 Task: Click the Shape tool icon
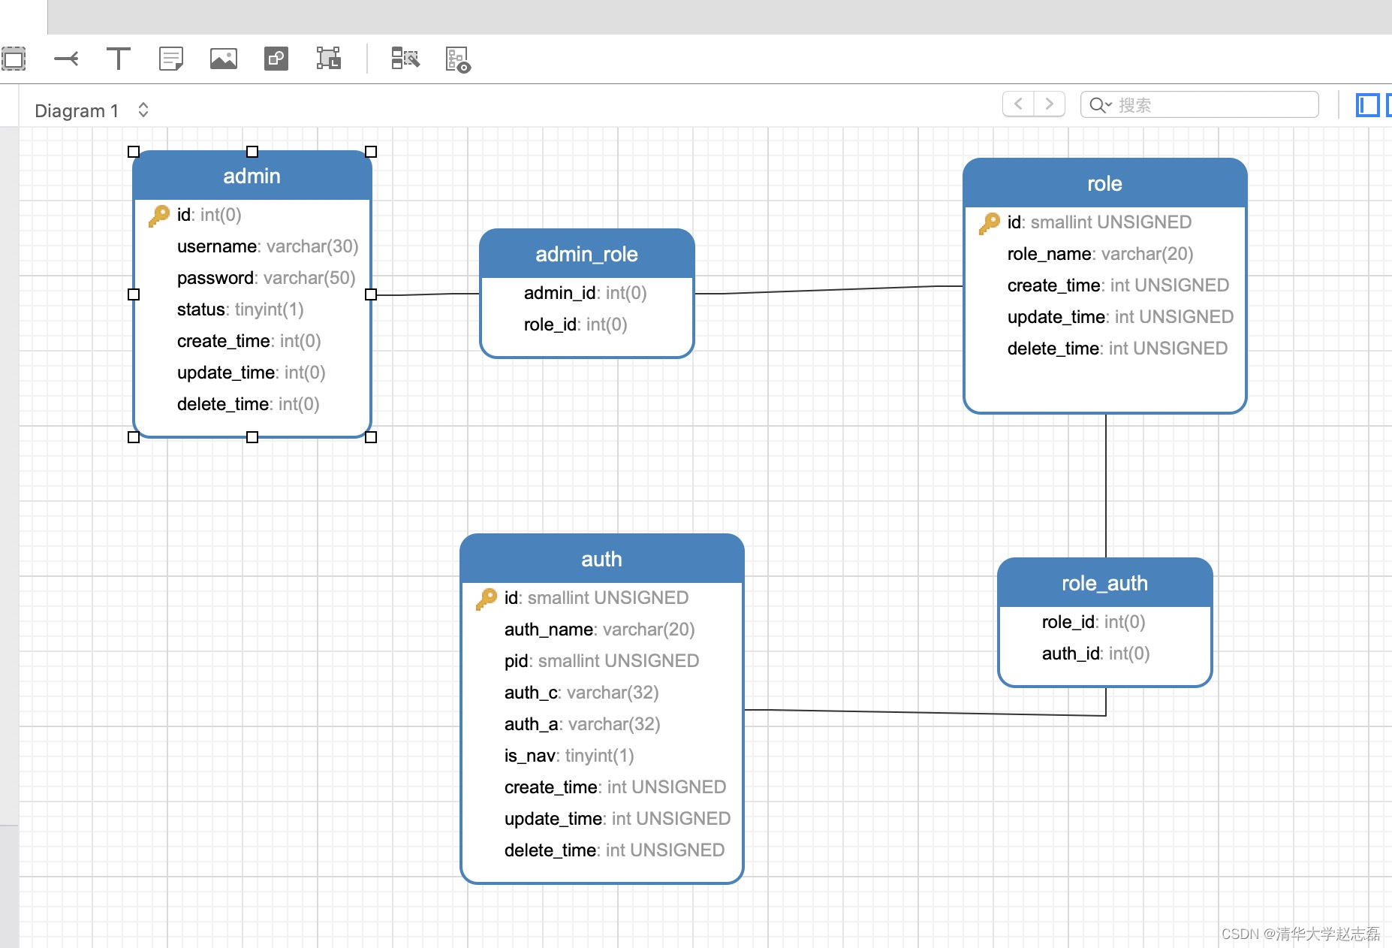276,59
